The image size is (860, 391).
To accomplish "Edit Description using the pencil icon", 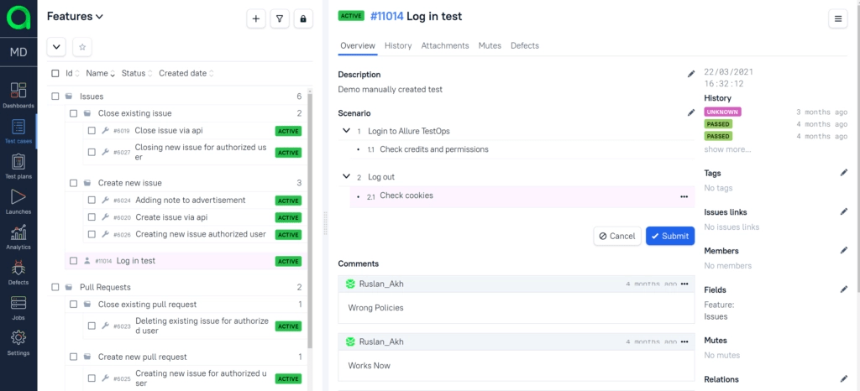I will coord(691,74).
